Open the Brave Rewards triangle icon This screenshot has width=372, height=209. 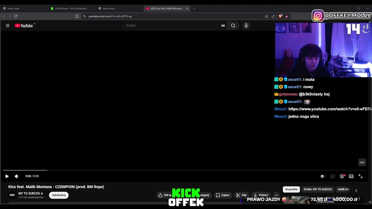click(x=287, y=16)
